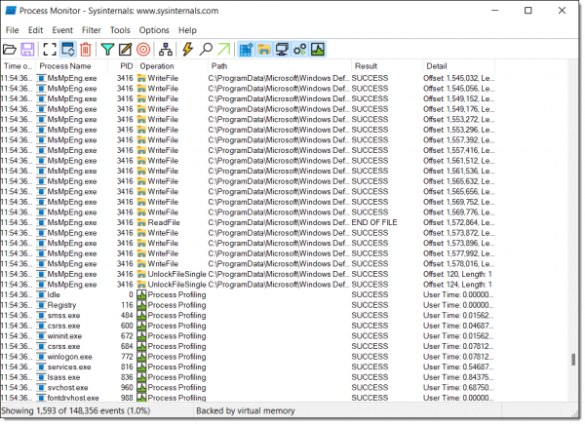Select the lsass.exe process row

[x=248, y=377]
